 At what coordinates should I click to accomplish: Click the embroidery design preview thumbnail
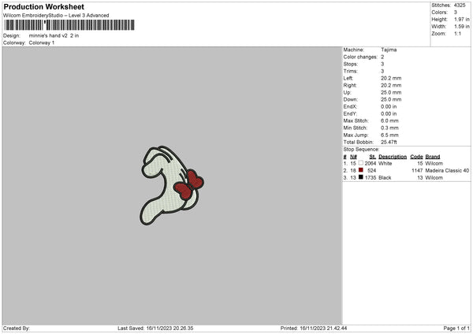click(x=172, y=186)
